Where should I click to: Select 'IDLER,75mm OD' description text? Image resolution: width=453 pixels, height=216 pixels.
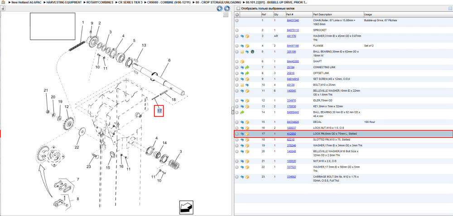point(323,100)
